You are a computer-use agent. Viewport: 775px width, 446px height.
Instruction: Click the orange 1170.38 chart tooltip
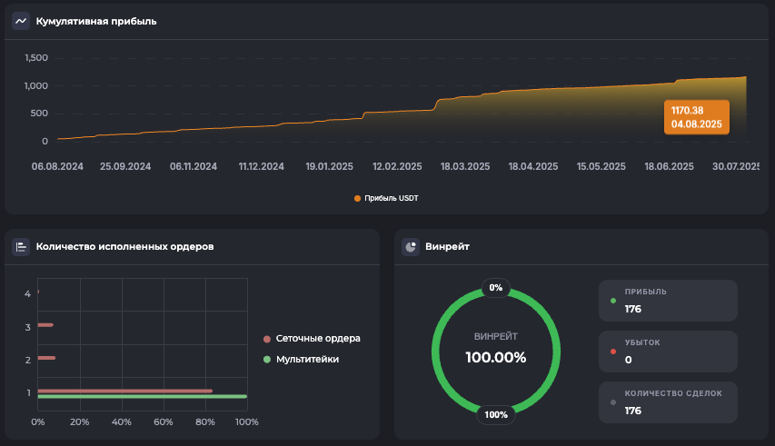pos(697,117)
